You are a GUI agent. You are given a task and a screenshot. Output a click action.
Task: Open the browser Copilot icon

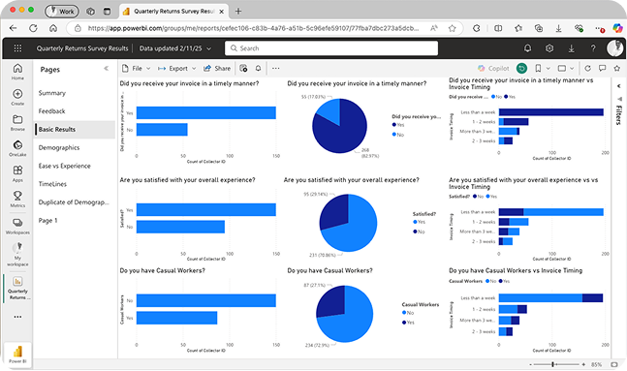click(x=617, y=28)
